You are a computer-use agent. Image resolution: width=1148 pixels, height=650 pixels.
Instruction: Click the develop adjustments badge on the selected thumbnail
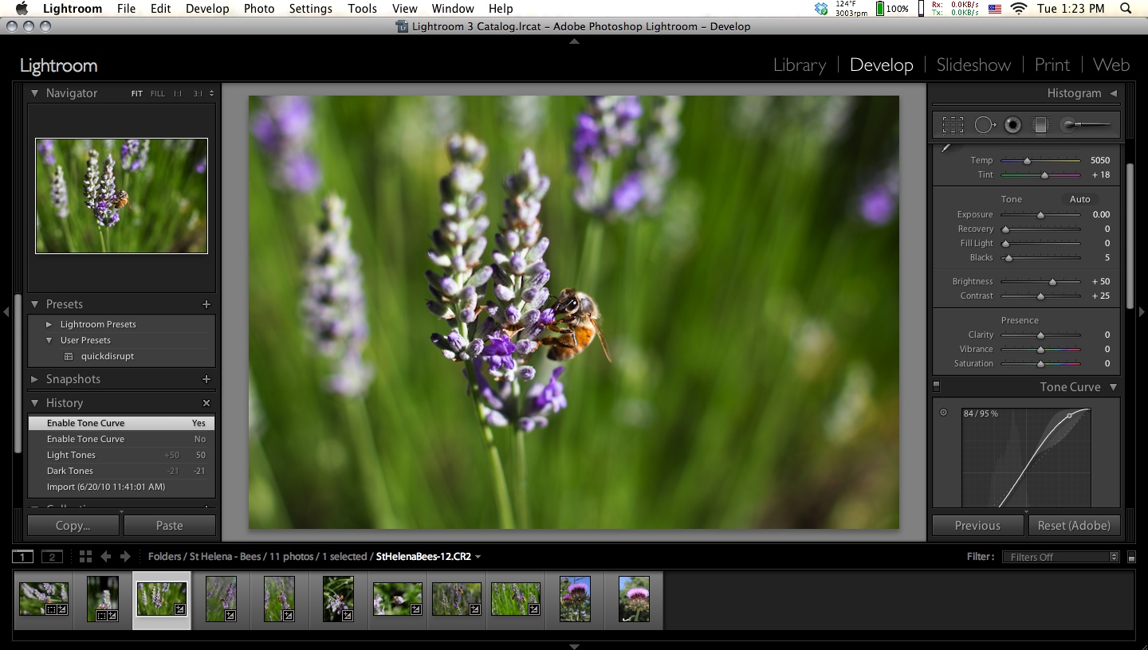click(180, 609)
